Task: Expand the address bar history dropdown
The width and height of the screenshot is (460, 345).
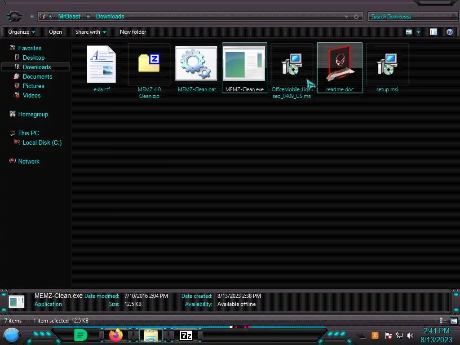Action: 346,17
